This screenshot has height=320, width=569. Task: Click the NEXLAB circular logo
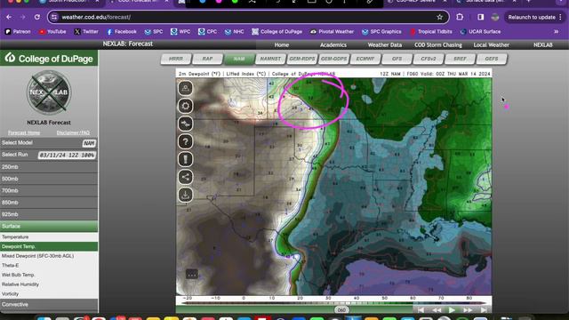coord(49,92)
